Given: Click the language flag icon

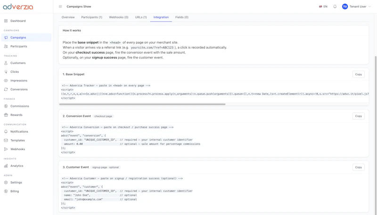Looking at the screenshot, I should click(x=320, y=7).
